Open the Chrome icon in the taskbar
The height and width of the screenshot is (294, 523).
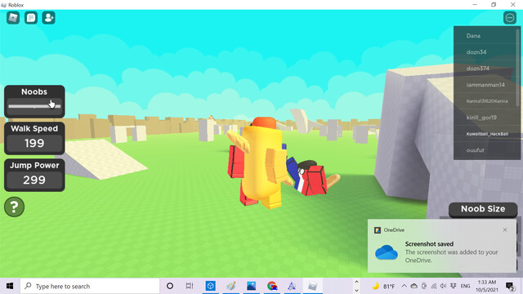pyautogui.click(x=272, y=286)
